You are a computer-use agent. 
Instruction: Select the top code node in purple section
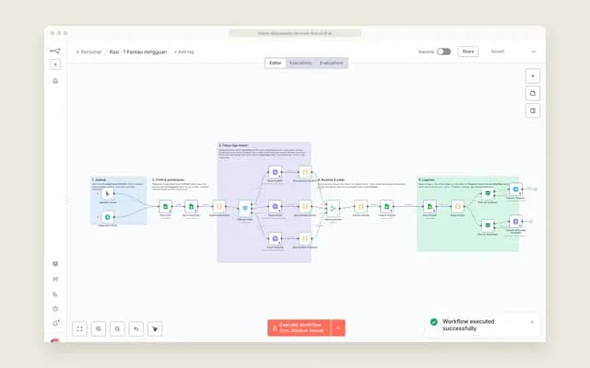tap(305, 172)
